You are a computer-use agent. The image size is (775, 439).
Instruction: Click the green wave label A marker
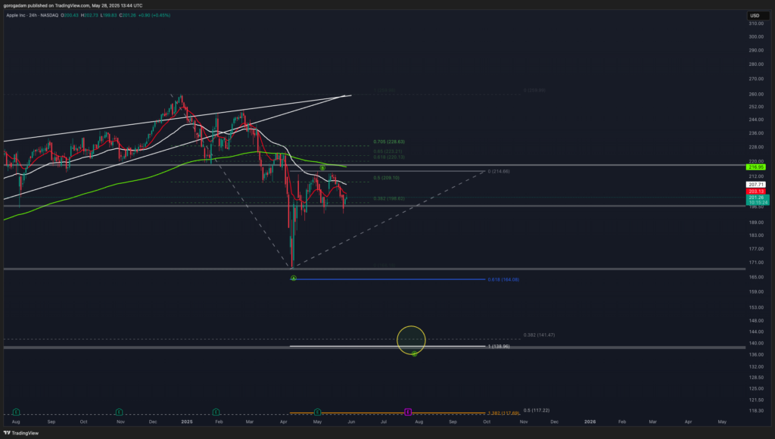[293, 278]
